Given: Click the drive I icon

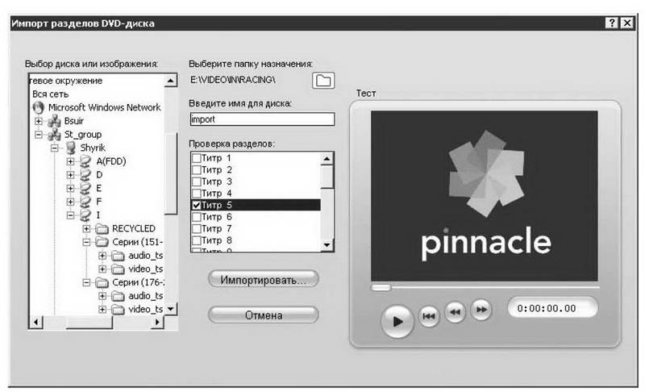Looking at the screenshot, I should point(85,215).
